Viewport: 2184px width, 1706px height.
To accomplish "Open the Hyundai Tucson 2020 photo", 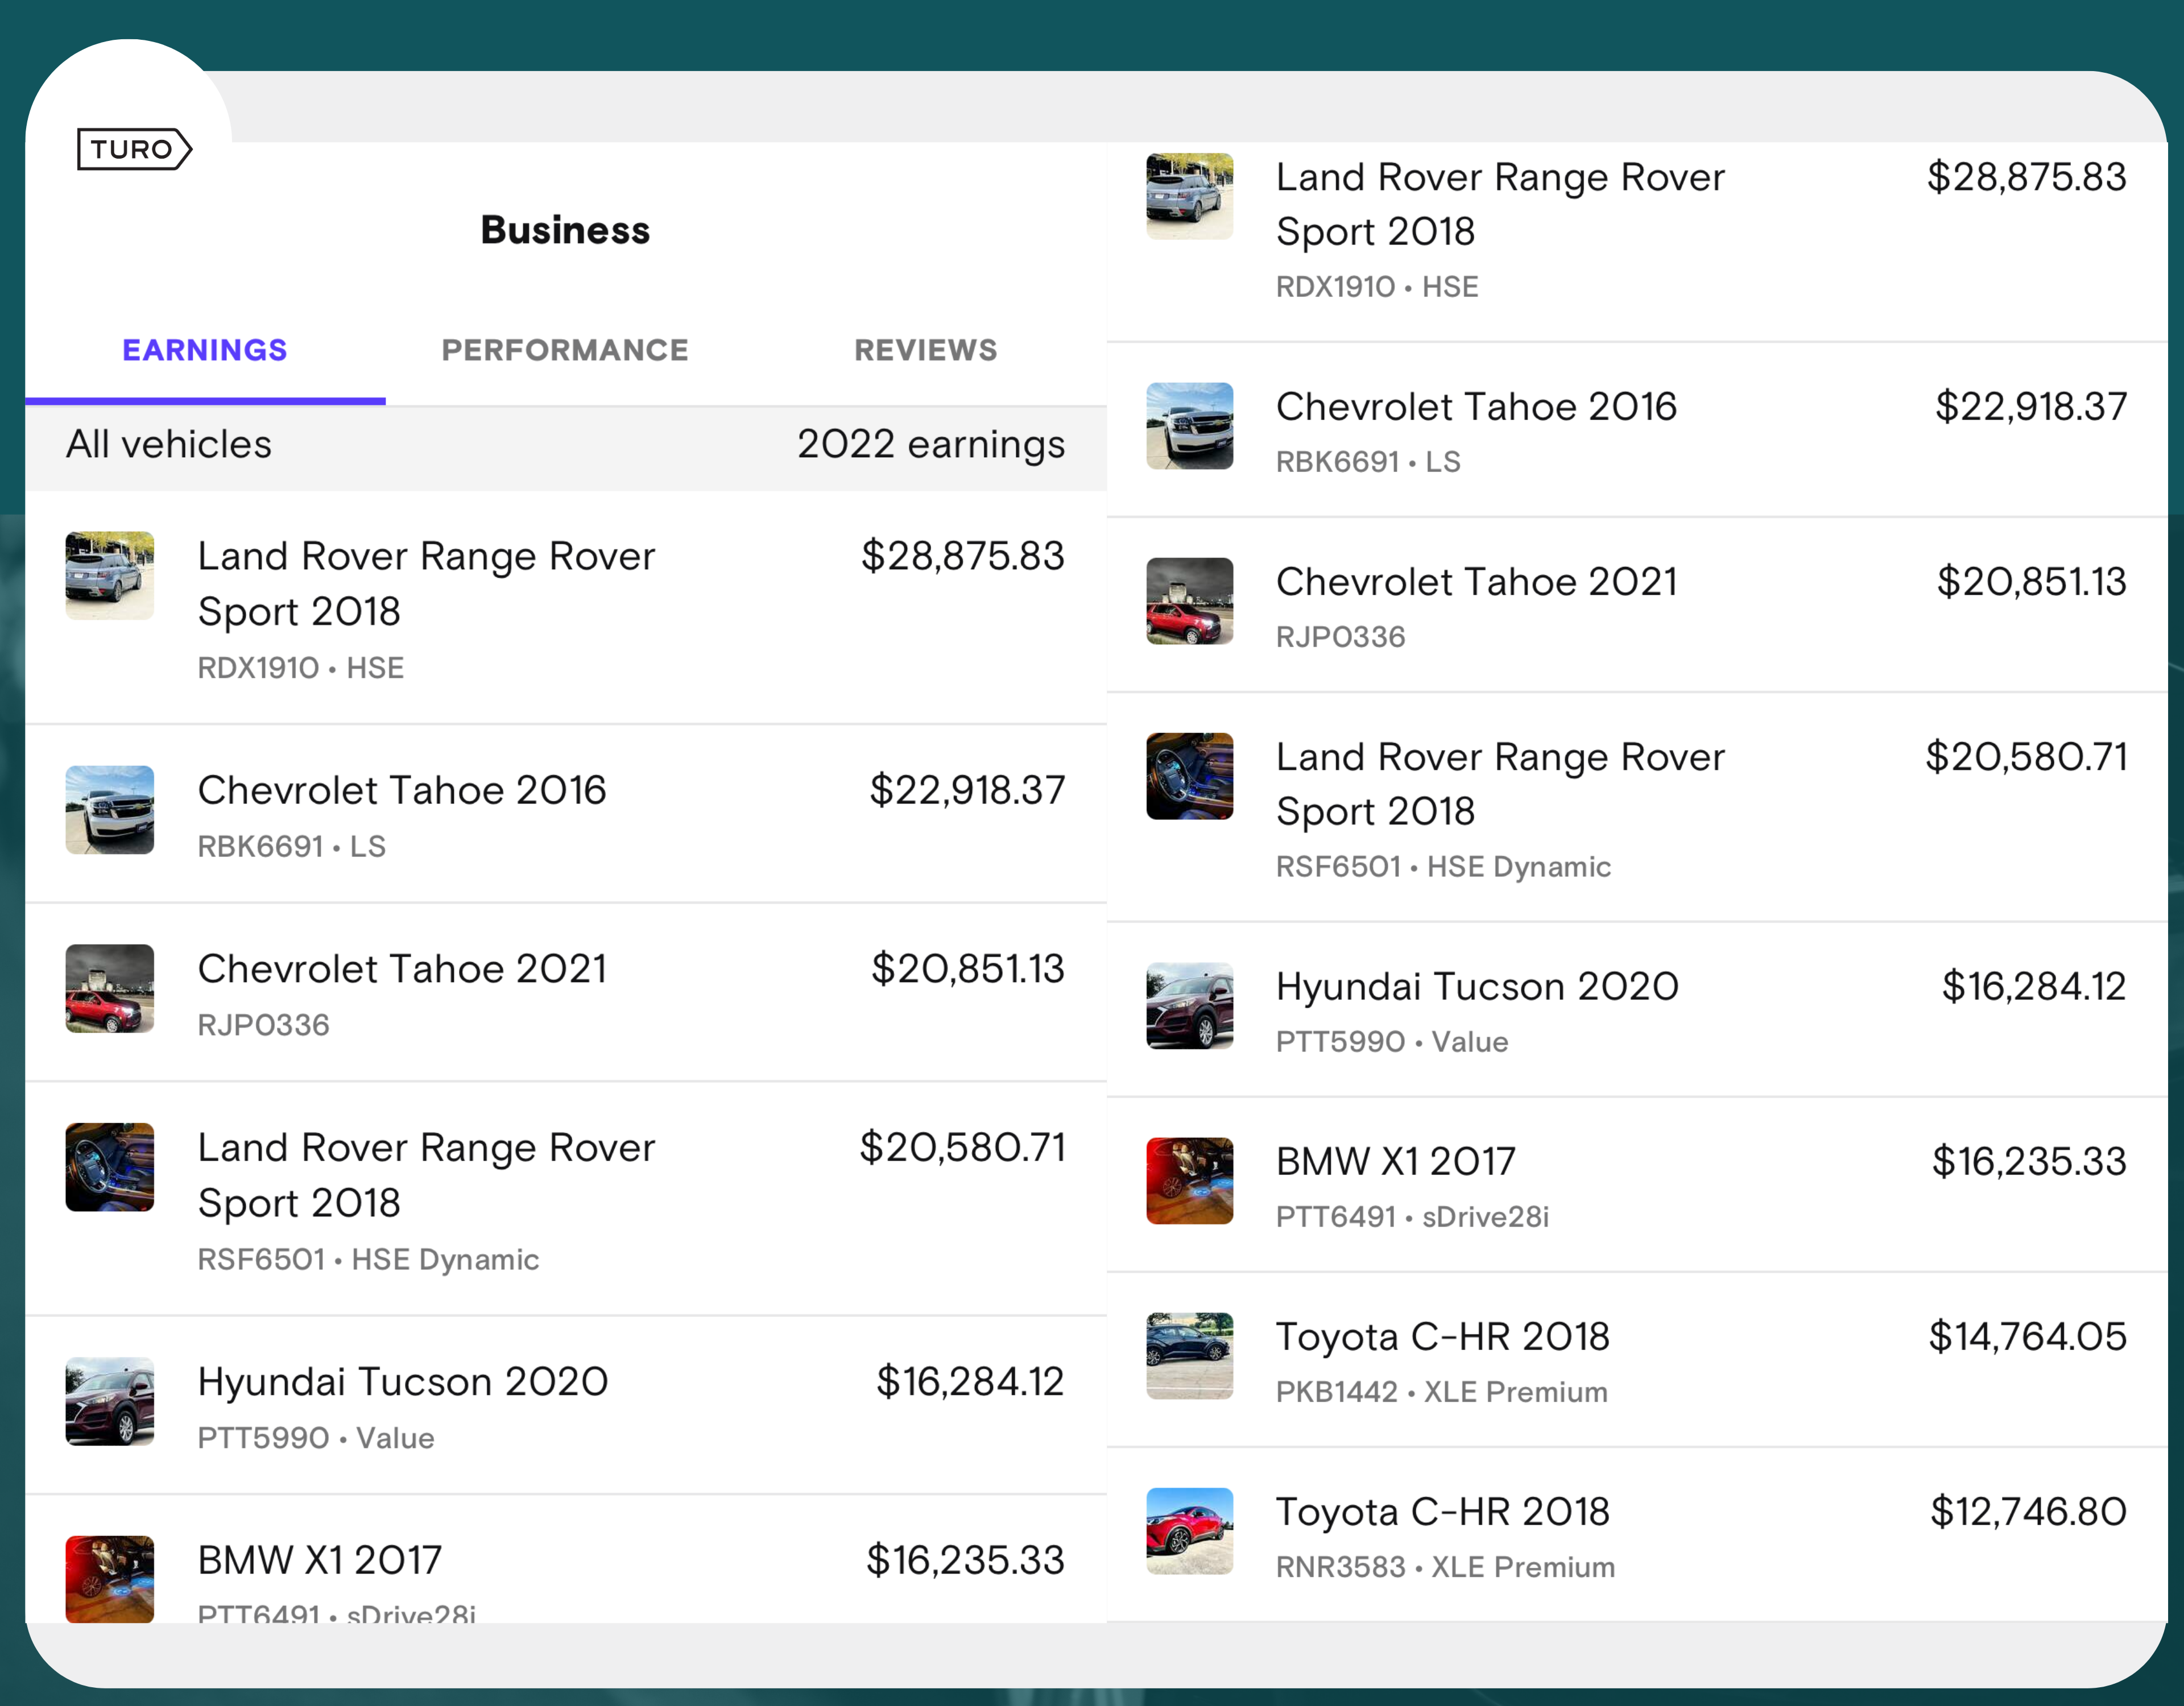I will tap(1189, 1006).
